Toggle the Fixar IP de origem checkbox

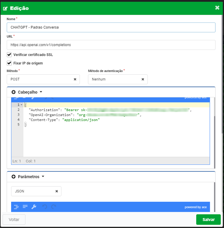coord(9,63)
